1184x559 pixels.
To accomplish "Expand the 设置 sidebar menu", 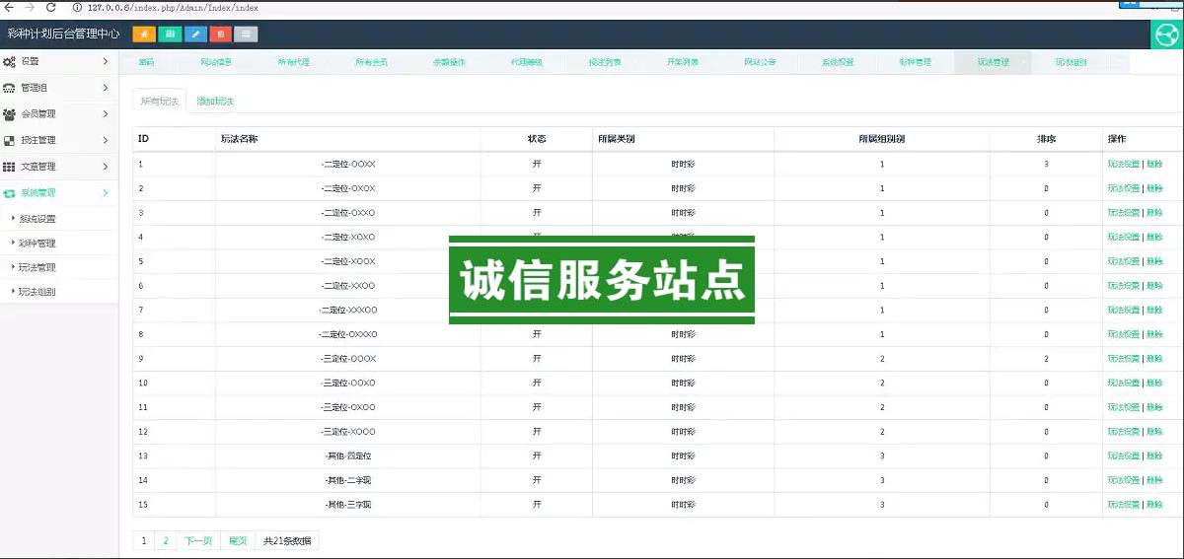I will coord(57,62).
